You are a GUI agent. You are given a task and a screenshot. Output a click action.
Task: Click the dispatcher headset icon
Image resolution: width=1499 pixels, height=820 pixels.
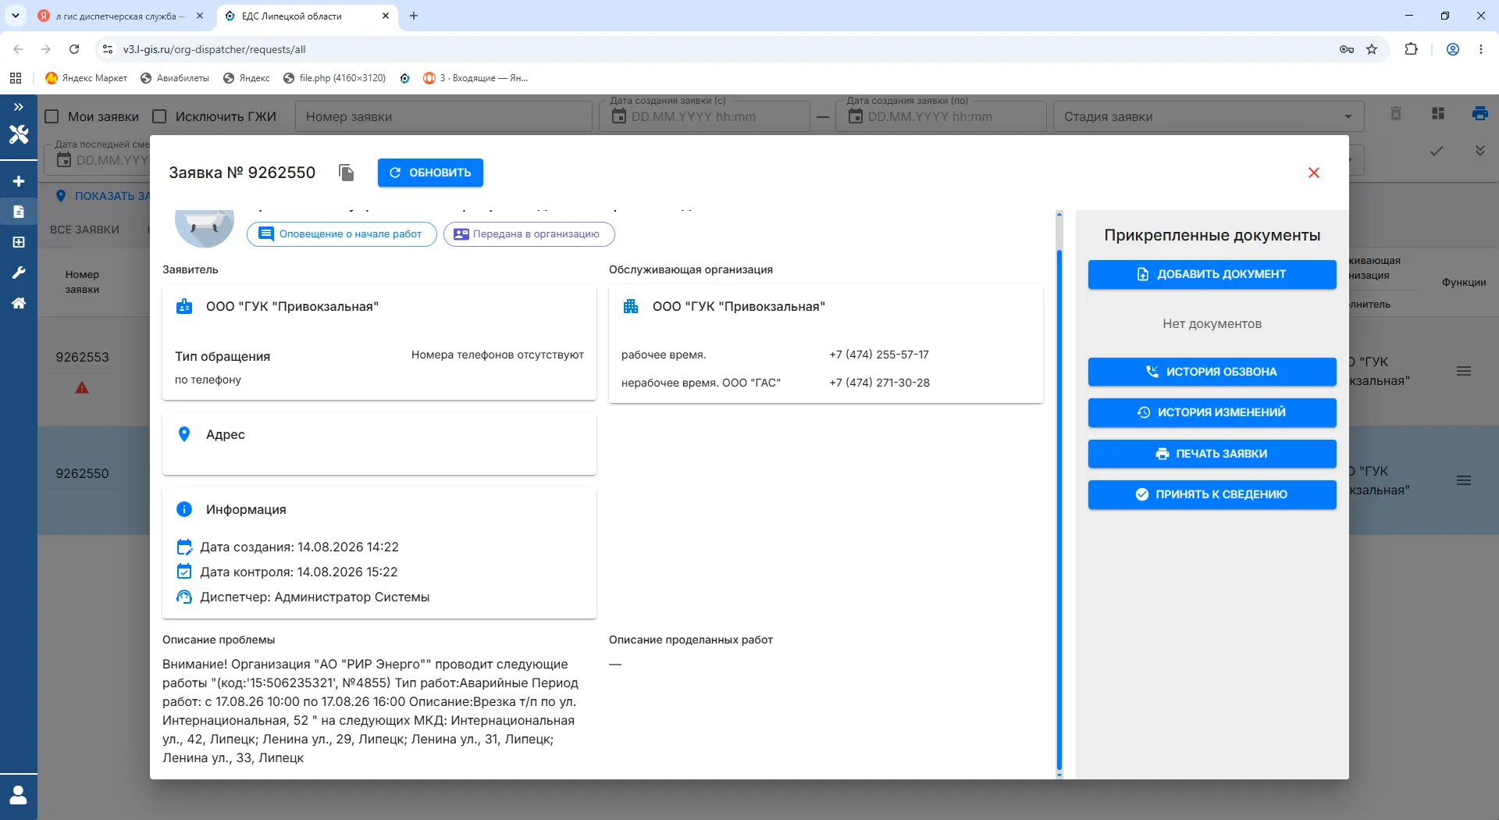[x=184, y=597]
